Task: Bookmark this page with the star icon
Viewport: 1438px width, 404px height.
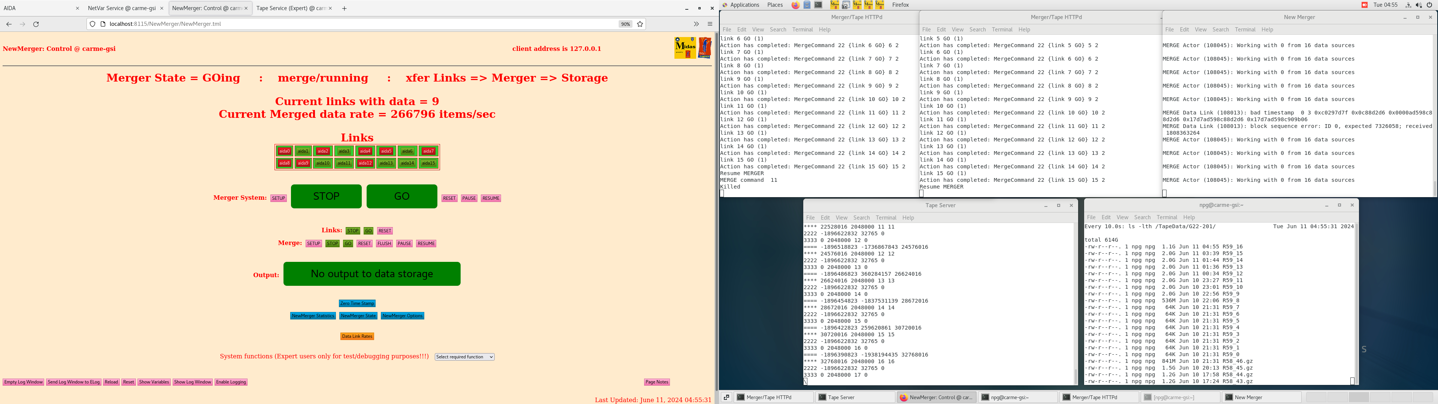Action: tap(640, 24)
